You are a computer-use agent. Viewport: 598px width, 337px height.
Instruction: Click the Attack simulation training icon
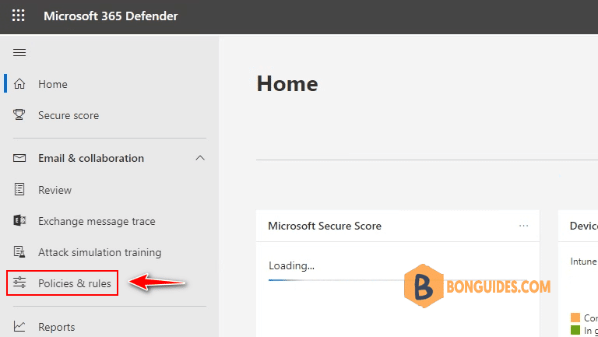(x=19, y=252)
